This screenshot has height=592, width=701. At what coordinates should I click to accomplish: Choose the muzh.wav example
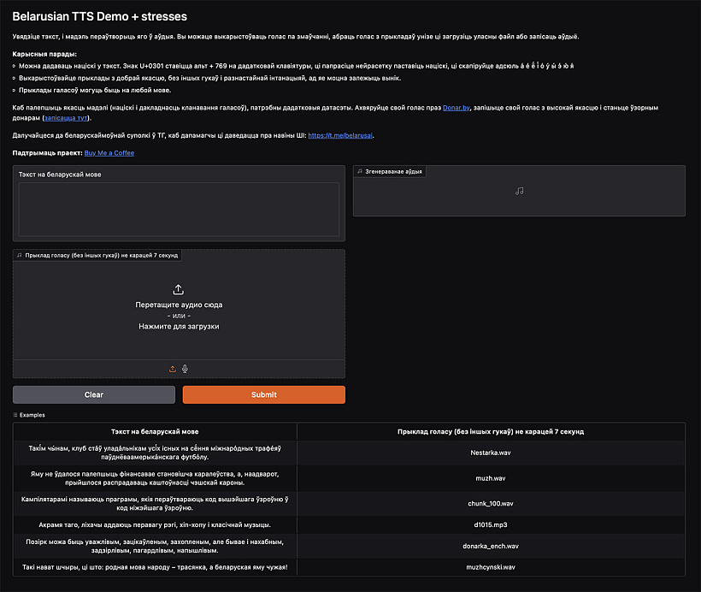point(491,478)
